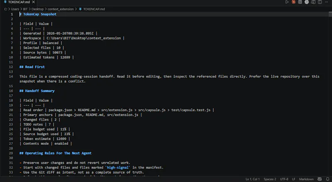Change the encoding via 'UTF-8'

point(284,179)
